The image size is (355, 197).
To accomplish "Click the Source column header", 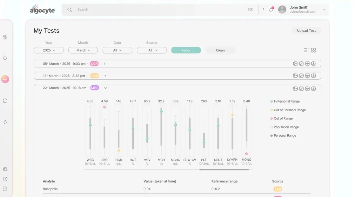I will click(278, 182).
